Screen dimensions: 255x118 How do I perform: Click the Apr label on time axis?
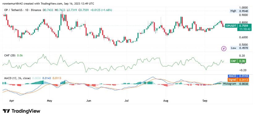(11, 101)
